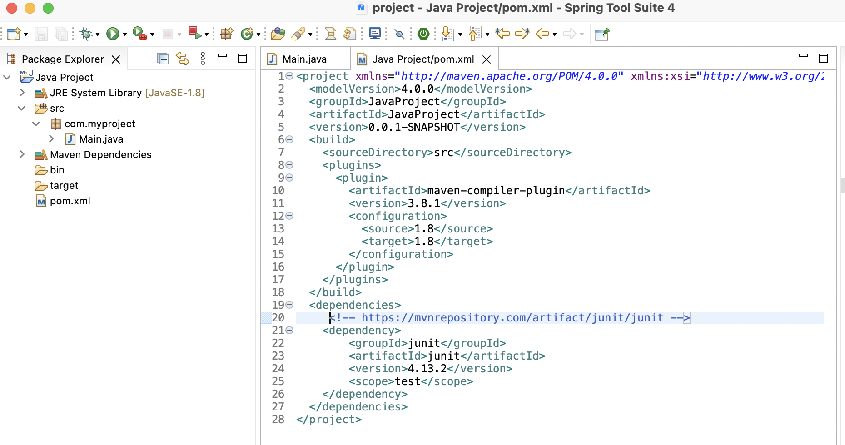Select the Package Explorer view tab

tap(63, 59)
